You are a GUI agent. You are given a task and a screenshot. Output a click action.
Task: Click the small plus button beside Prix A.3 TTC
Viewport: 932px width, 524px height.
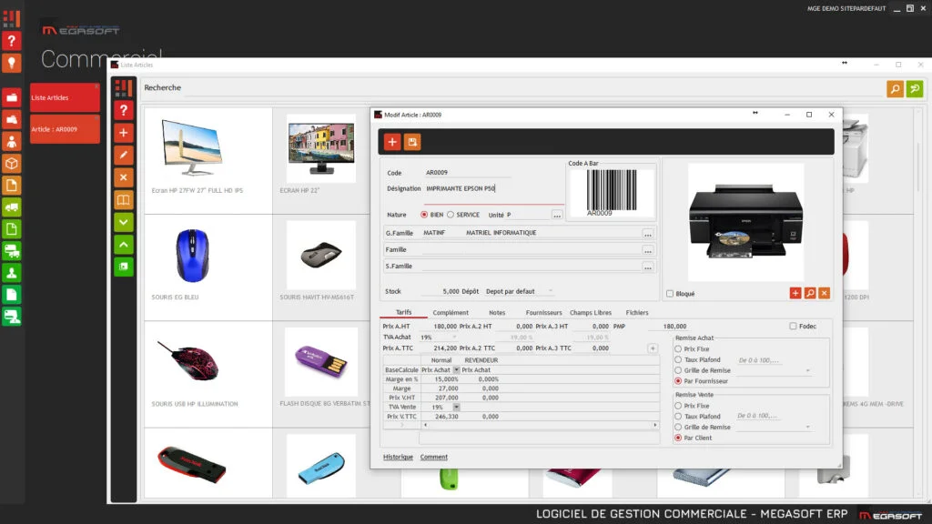point(652,348)
